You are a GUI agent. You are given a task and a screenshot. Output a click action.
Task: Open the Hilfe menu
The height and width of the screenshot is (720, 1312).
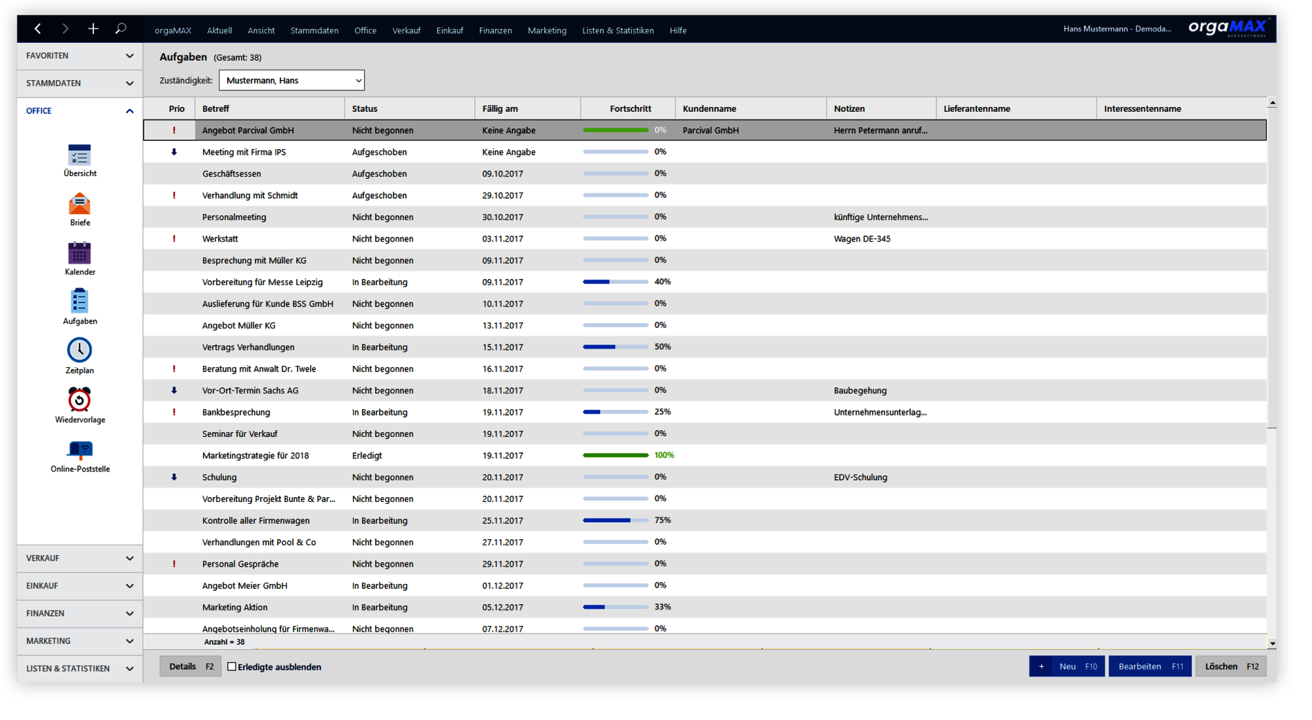678,30
